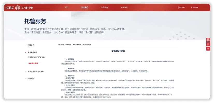214x103 pixels.
Task: Expand the 存托业务 sidebar arrow
Action: click(x=26, y=79)
